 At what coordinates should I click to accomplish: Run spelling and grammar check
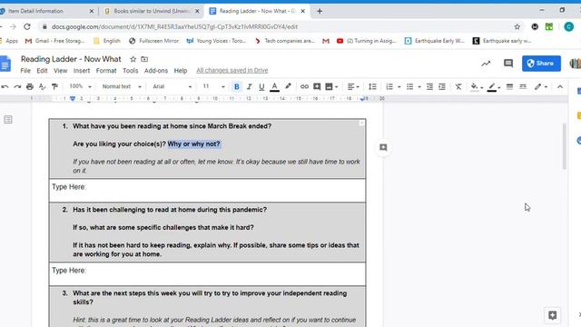(43, 87)
